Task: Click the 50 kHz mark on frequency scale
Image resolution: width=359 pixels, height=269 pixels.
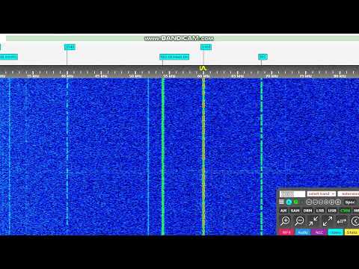Action: 135,76
